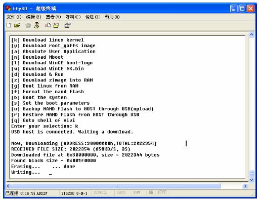Click the NUM status bar indicator
The image size is (259, 200).
(137, 192)
